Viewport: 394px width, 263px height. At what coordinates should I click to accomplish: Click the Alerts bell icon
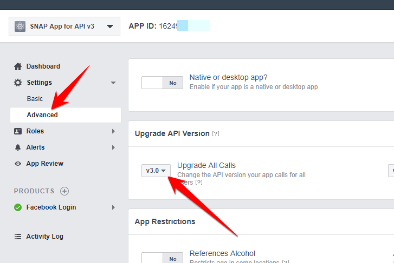coord(18,147)
